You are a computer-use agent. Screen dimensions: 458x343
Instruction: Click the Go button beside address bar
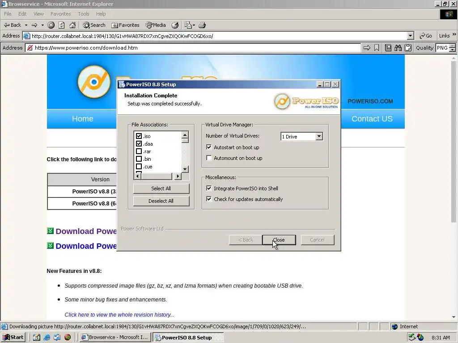point(426,36)
